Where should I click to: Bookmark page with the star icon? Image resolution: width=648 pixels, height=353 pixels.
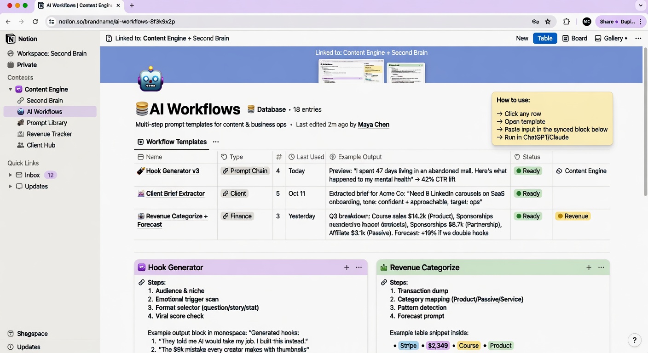tap(548, 22)
